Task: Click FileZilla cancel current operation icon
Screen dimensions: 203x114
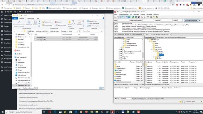Action: pyautogui.click(x=139, y=17)
